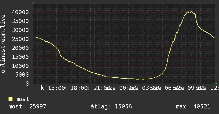219x114 pixels.
Task: Click the 'most' legend label
Action: click(22, 99)
